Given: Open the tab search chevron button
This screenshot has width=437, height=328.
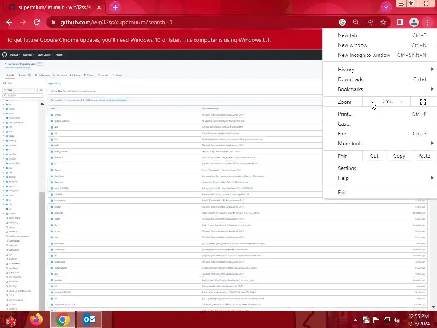Looking at the screenshot, I should [386, 7].
